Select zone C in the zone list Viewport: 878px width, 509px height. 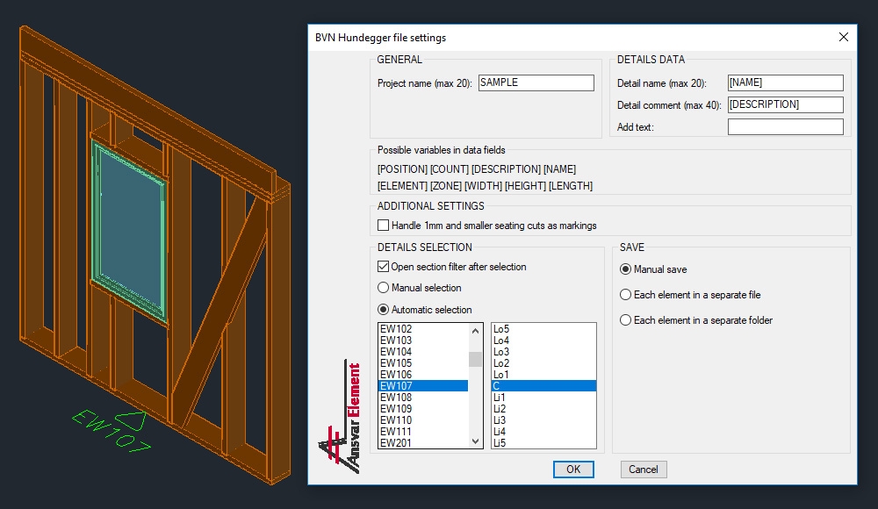[x=543, y=386]
